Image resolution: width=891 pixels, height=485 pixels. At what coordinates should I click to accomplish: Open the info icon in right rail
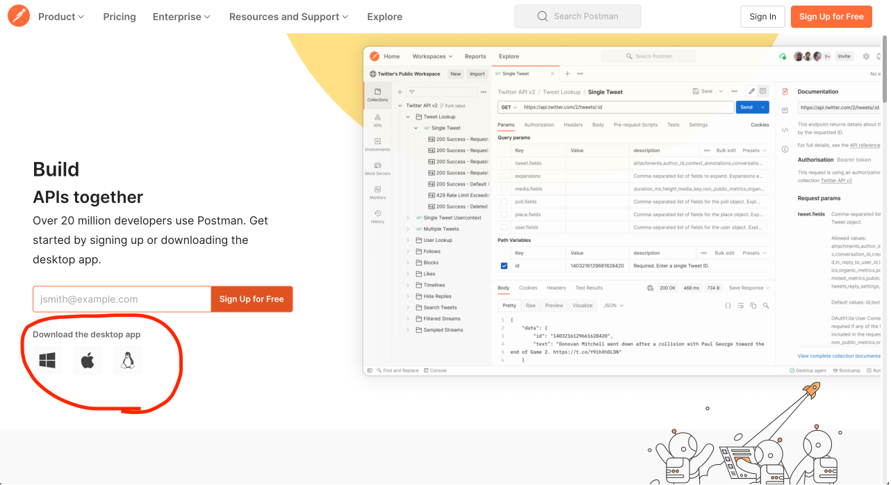pos(785,149)
